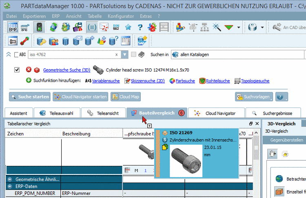Click the database with envelope icon
Image resolution: width=306 pixels, height=198 pixels.
point(77,41)
